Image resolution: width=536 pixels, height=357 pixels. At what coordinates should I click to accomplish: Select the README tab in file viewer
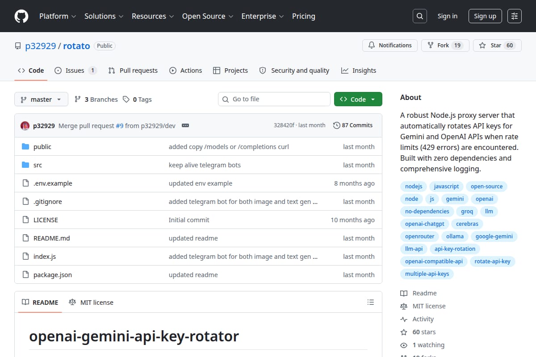tap(40, 303)
